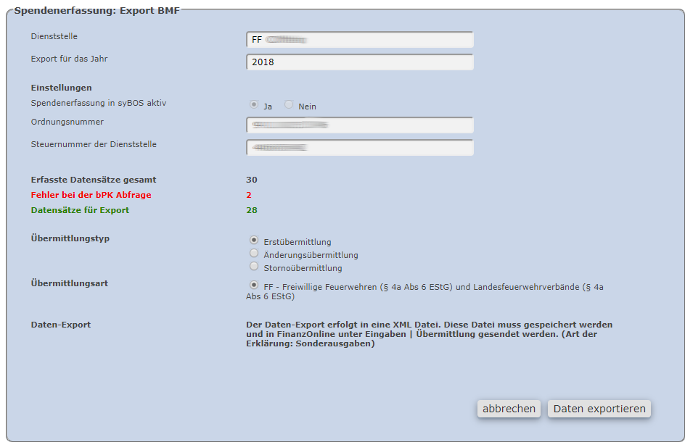The width and height of the screenshot is (685, 442).
Task: Focus the export year field showing 2018
Action: pos(360,62)
